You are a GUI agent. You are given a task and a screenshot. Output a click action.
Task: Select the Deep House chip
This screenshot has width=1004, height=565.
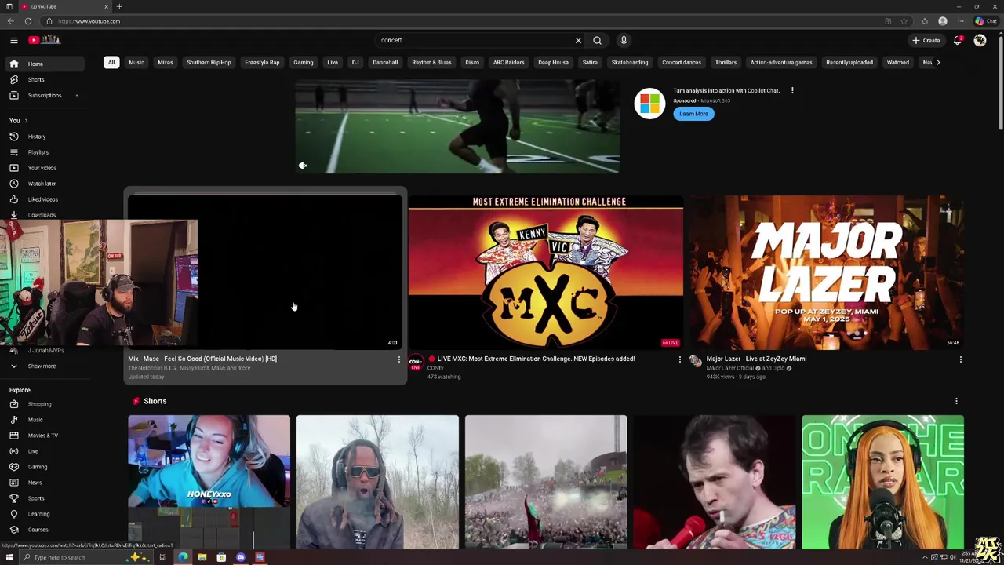(553, 62)
